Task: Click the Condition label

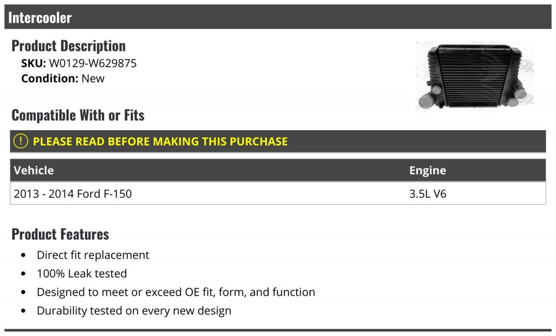Action: point(50,78)
